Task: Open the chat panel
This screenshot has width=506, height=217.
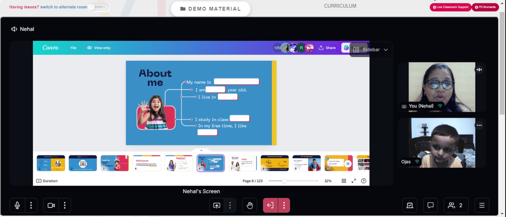Action: click(x=430, y=205)
